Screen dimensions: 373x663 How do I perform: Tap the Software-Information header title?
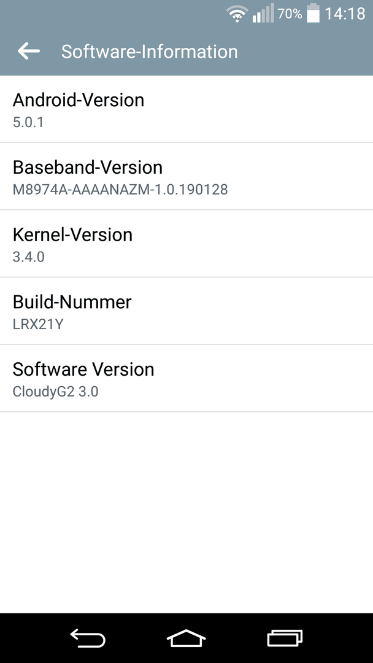pos(149,52)
